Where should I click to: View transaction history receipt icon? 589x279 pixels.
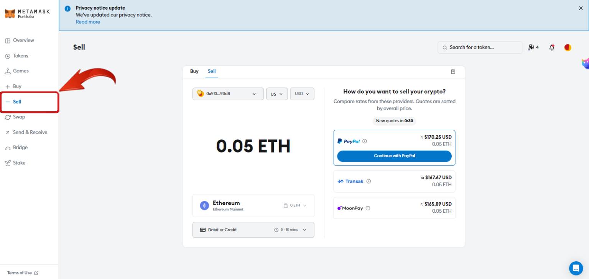tap(453, 71)
